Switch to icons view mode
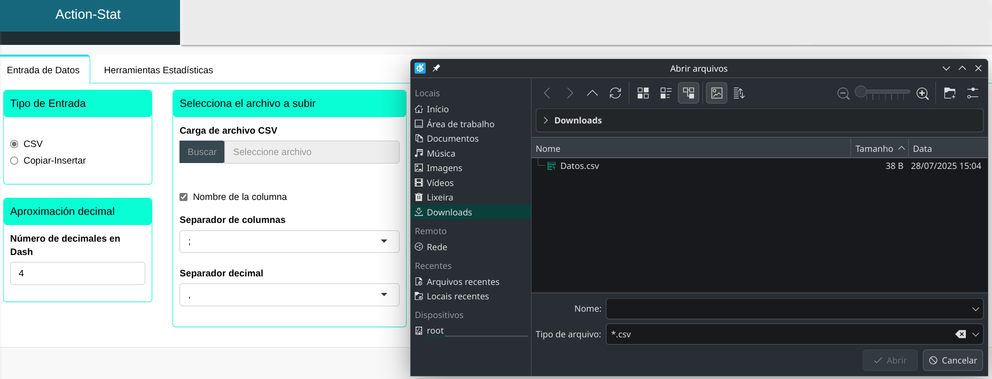The image size is (992, 379). (643, 93)
